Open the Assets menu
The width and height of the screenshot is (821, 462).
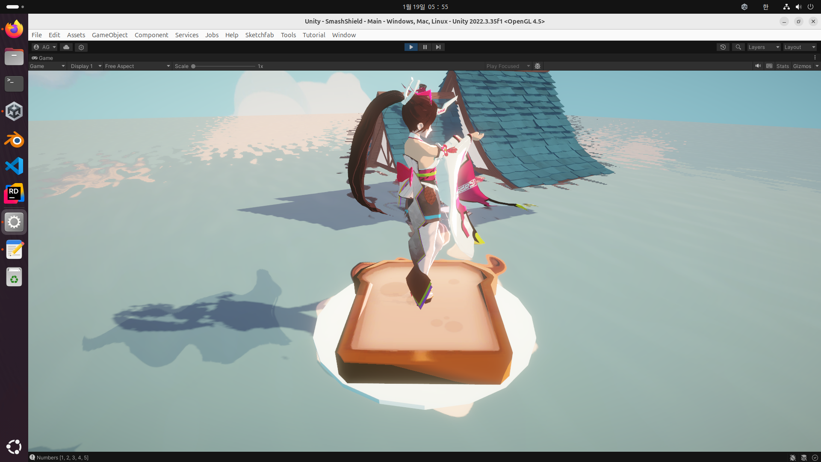[x=76, y=35]
